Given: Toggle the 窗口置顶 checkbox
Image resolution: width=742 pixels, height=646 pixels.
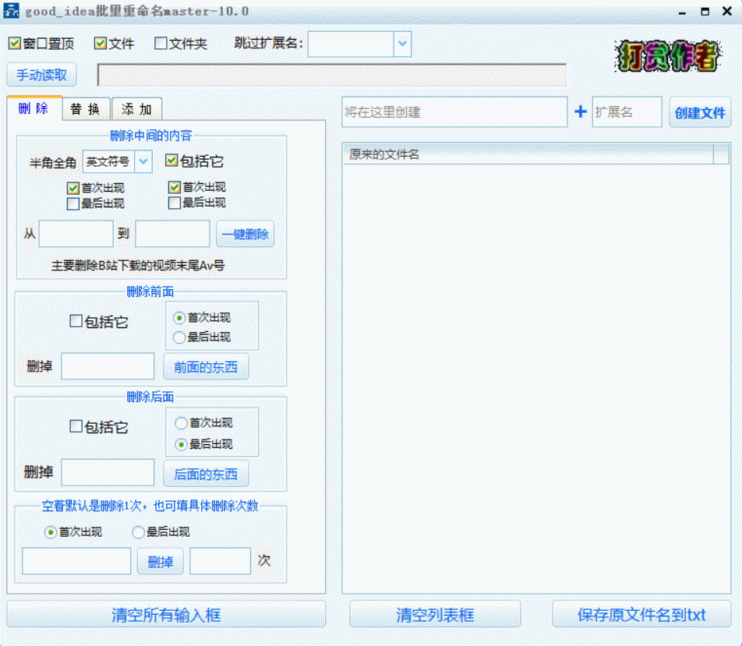Looking at the screenshot, I should coord(15,44).
